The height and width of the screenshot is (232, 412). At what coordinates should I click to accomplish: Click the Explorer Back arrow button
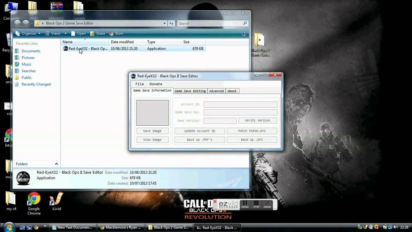(x=18, y=23)
